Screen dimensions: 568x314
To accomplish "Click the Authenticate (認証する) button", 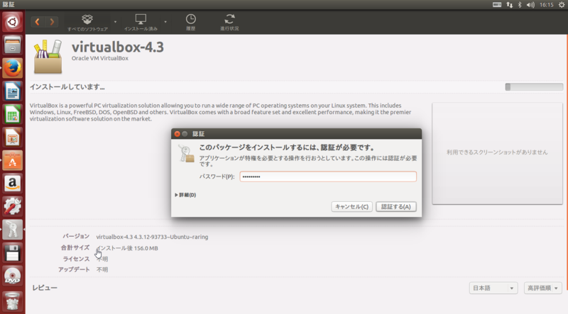I will coord(395,206).
